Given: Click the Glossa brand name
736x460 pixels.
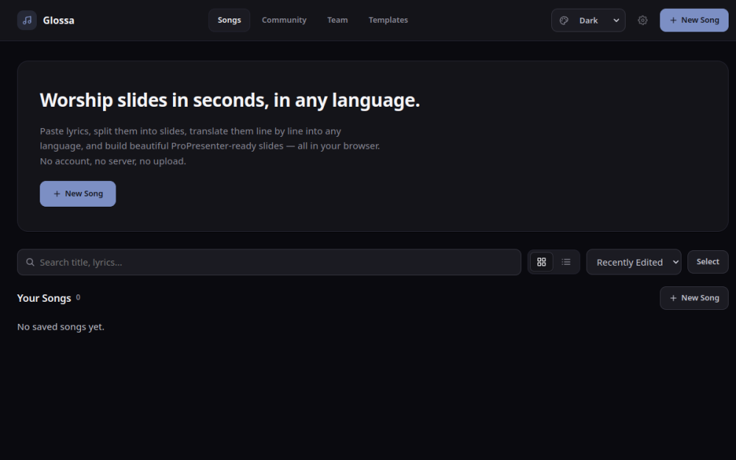Looking at the screenshot, I should (59, 20).
